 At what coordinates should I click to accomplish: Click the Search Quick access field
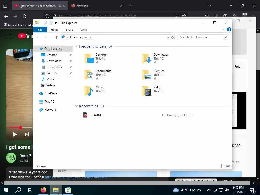point(203,37)
